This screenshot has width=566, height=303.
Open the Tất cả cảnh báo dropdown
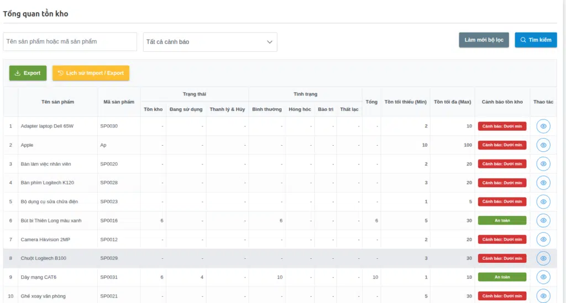point(210,42)
